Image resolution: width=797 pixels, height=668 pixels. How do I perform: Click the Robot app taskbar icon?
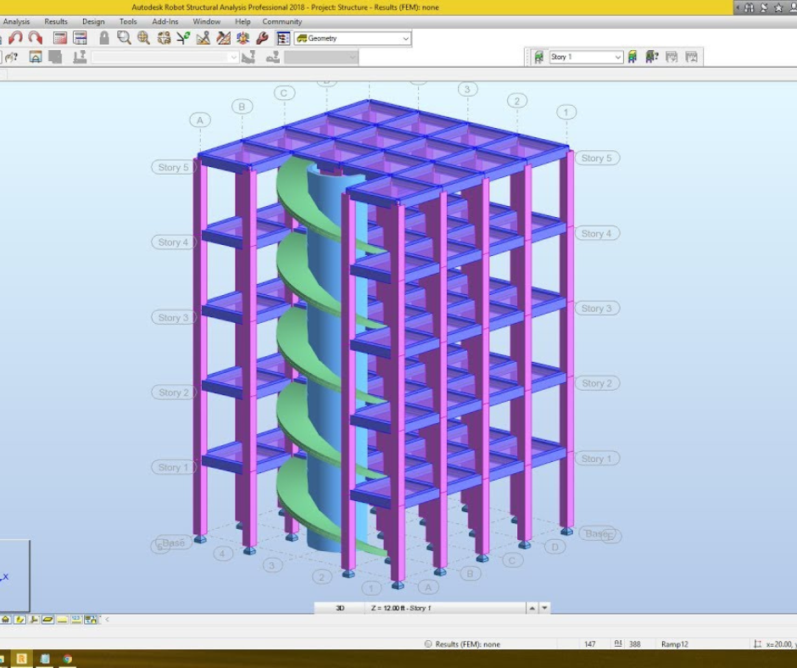(x=21, y=659)
